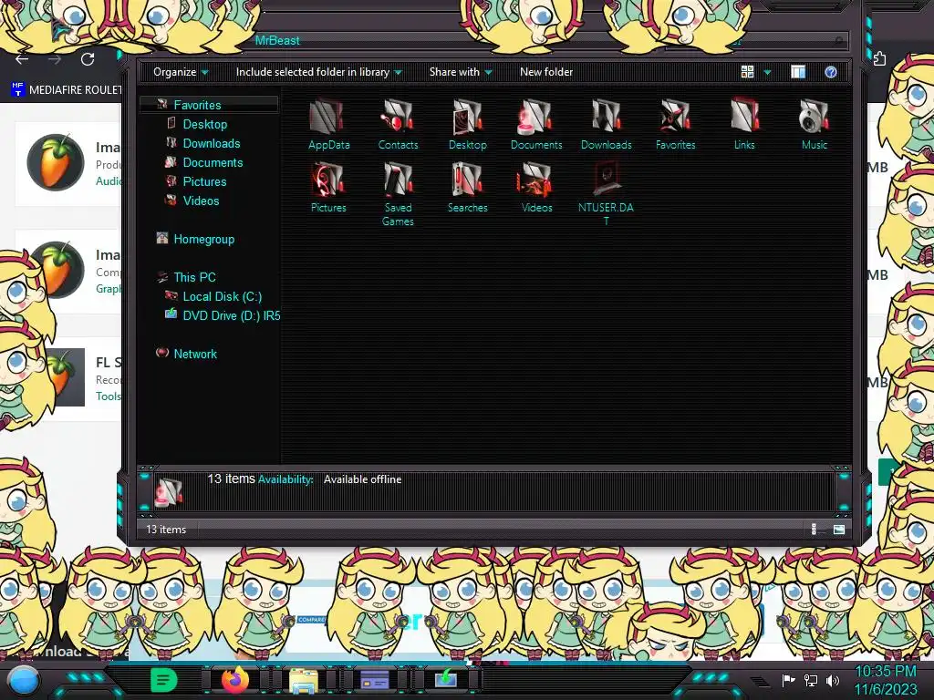
Task: Open Include selected folder in library dropdown
Action: (318, 72)
